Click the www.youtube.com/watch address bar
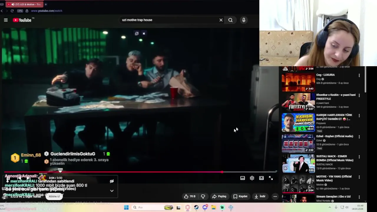377x212 pixels. coord(47,11)
